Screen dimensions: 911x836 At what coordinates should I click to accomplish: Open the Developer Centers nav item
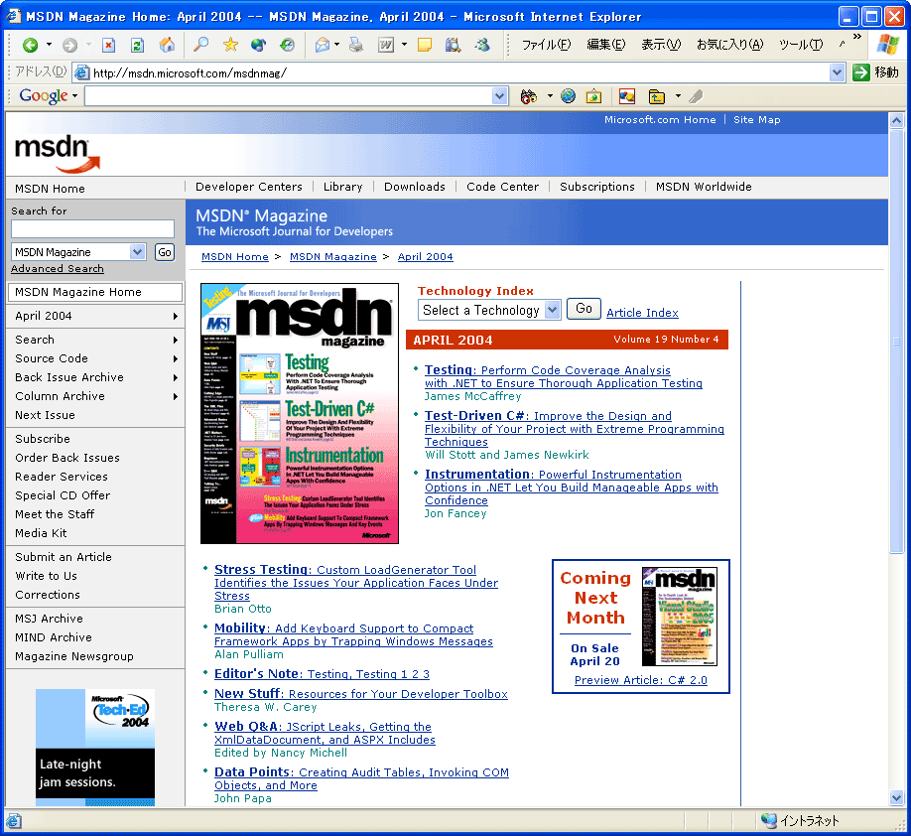(x=249, y=187)
